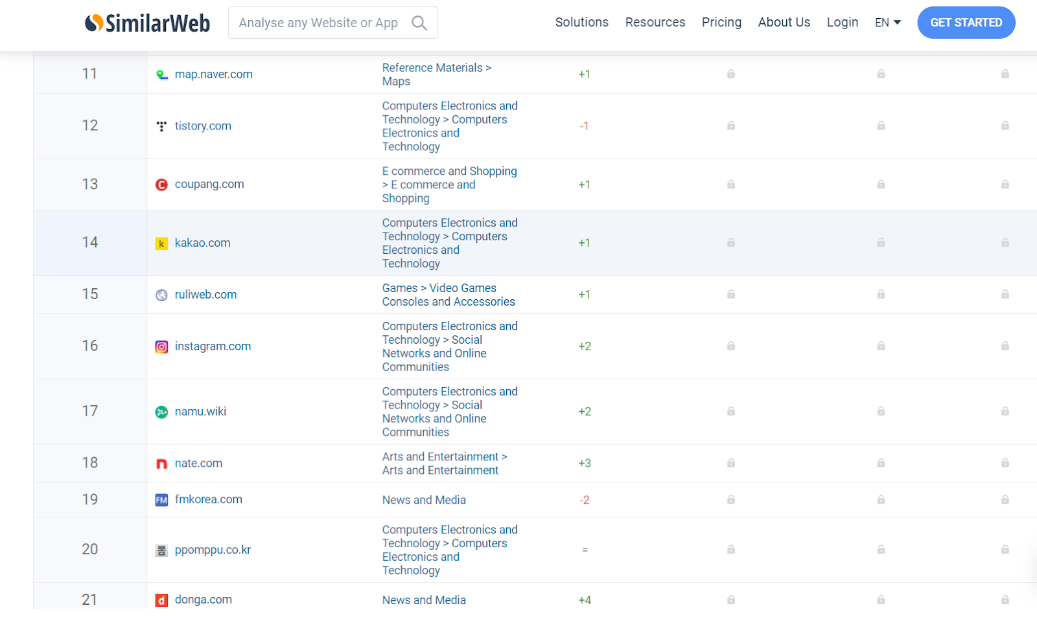Click the donga.com favicon
The image size is (1037, 619).
[x=162, y=600]
